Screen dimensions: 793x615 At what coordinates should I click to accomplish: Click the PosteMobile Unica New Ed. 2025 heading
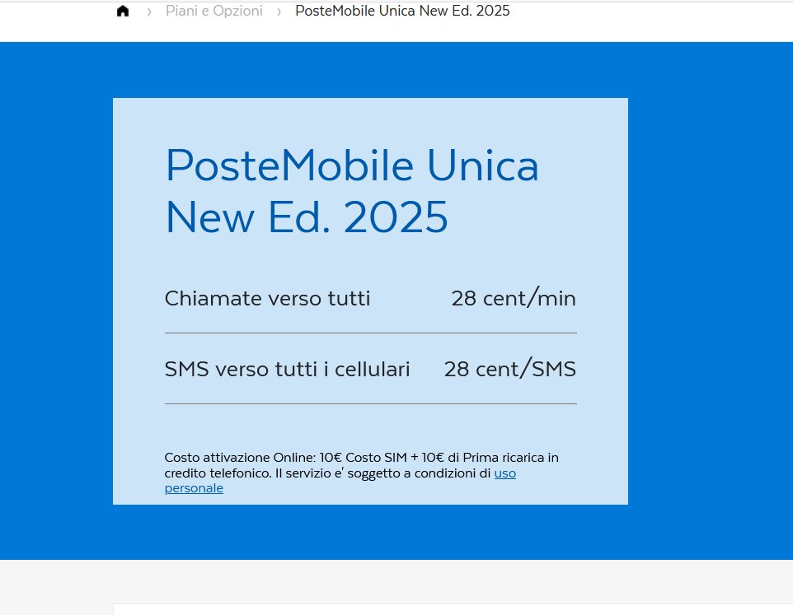click(352, 191)
